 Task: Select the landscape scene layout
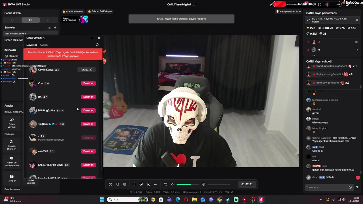tap(31, 20)
